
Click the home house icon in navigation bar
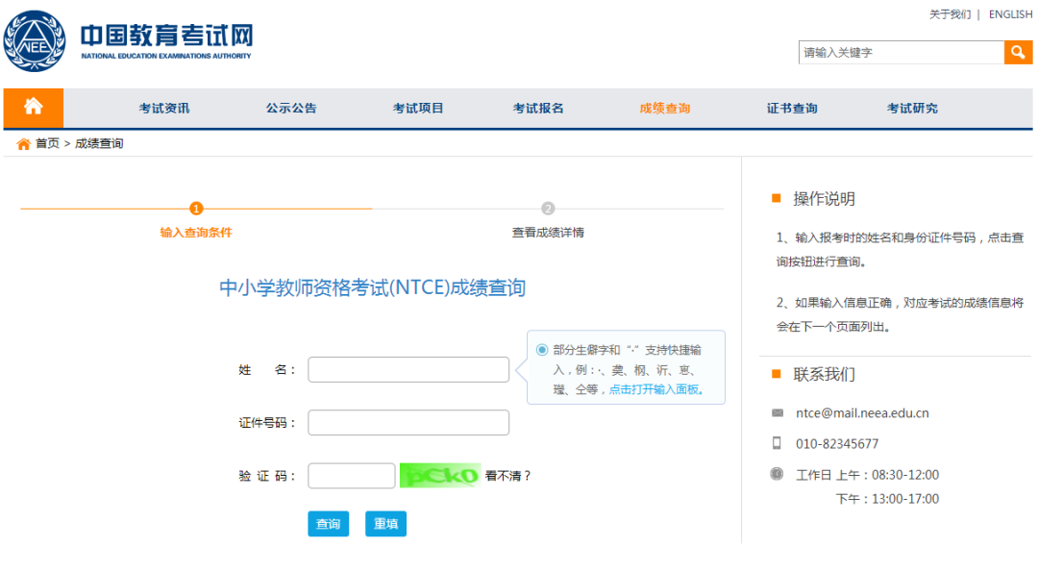33,108
